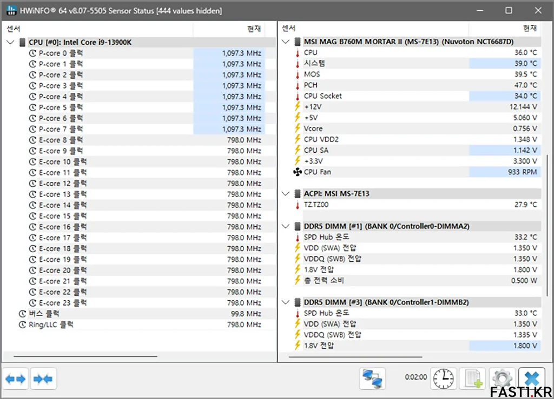
Task: Select the E-core 12 clock row
Action: click(146, 183)
